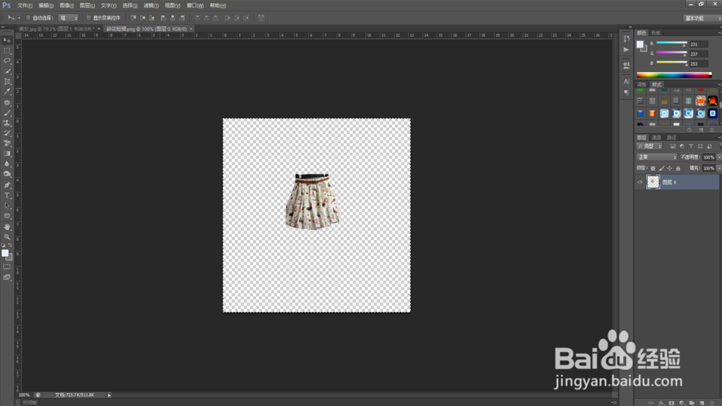
Task: Open the 图像 Image menu
Action: 66,6
